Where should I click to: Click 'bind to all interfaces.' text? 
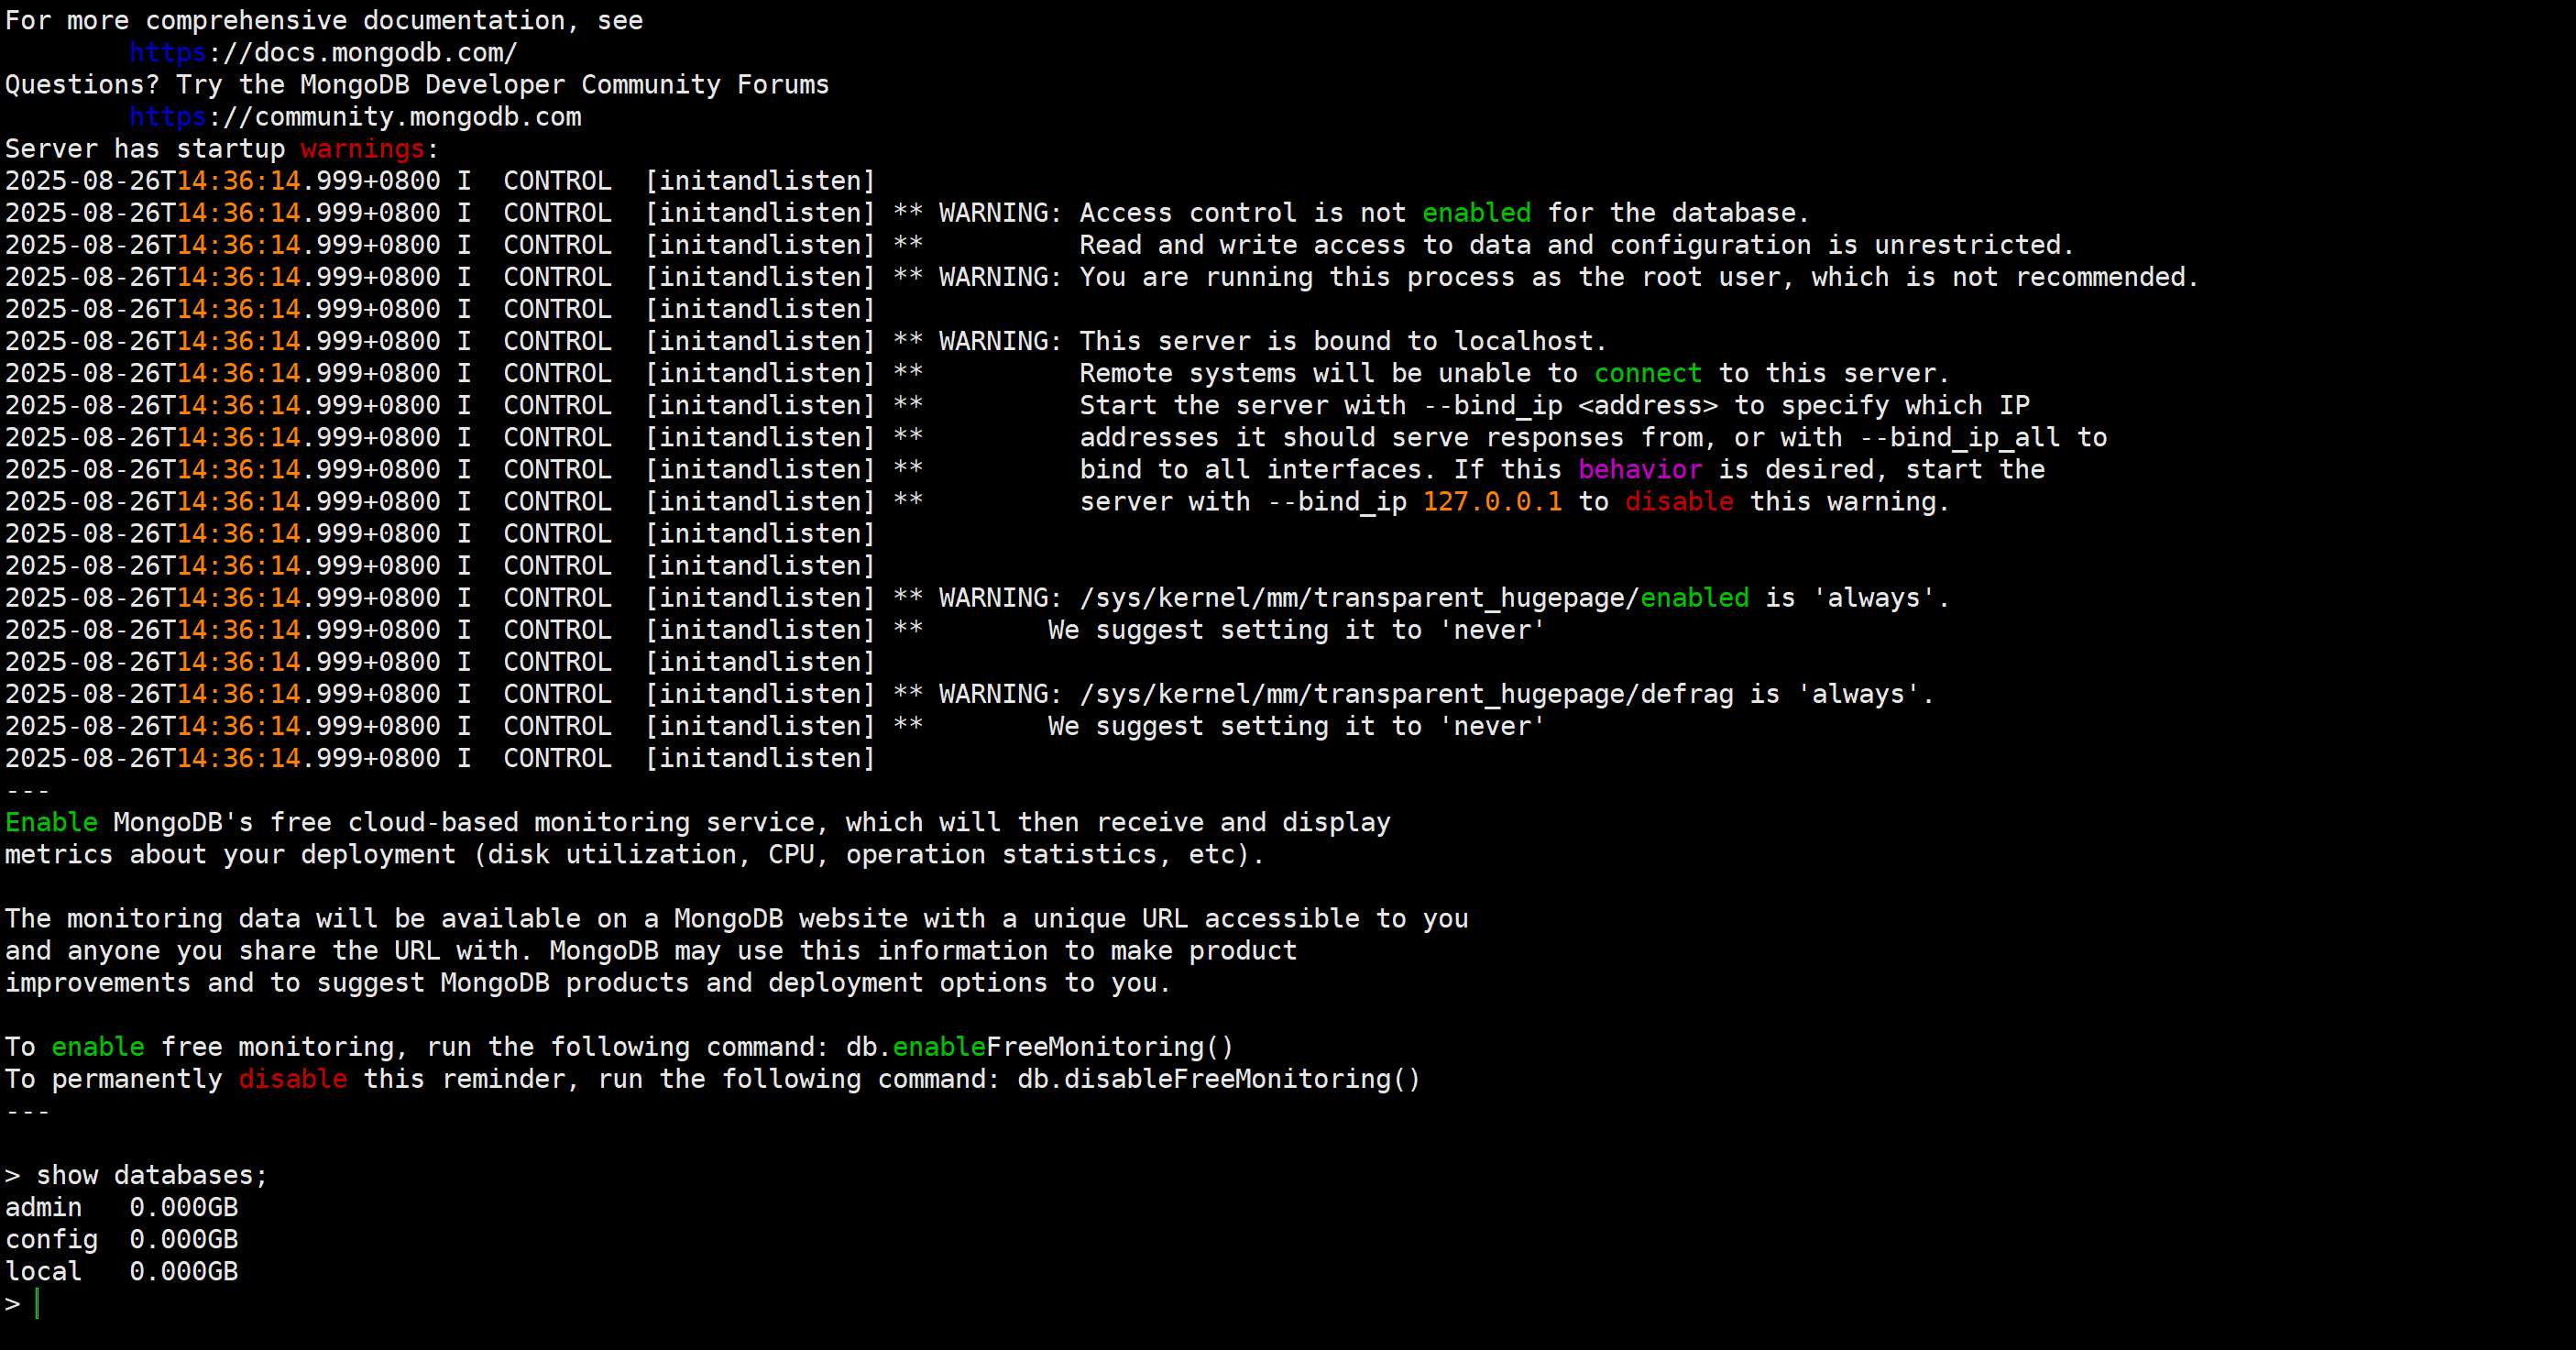(x=1258, y=469)
